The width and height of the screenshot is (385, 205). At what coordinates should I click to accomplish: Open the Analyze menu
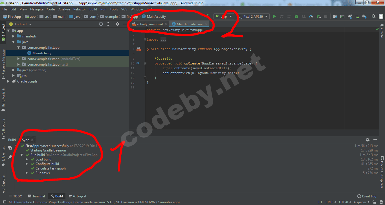tap(64, 9)
